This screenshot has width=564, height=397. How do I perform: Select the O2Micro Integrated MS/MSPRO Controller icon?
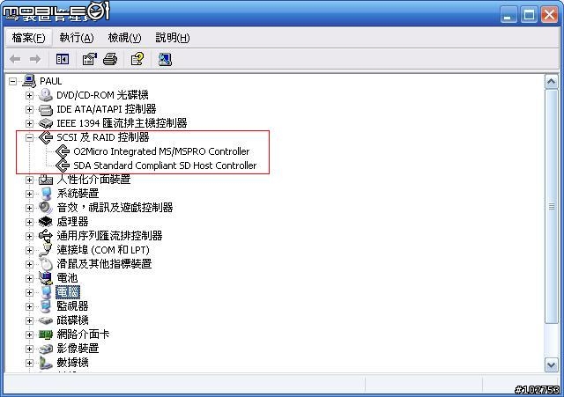pos(63,151)
